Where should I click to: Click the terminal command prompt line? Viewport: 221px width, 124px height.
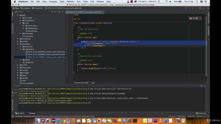tap(55, 103)
